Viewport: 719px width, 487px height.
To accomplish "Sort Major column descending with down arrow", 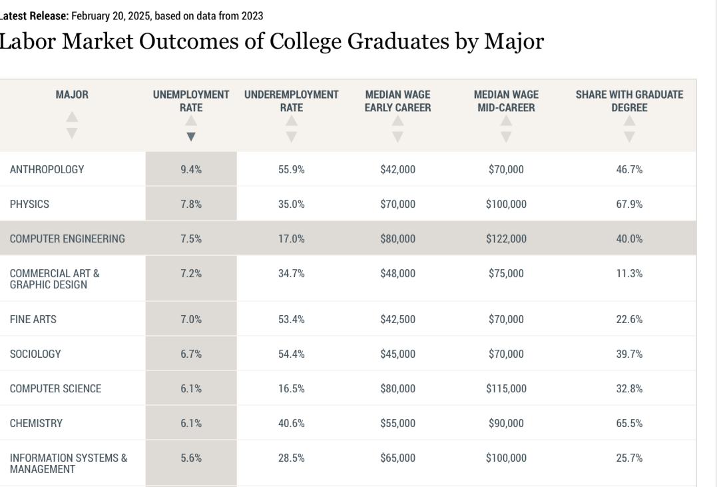I will pos(72,132).
